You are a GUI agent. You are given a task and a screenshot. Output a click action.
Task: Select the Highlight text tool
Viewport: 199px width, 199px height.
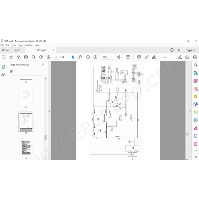pyautogui.click(x=147, y=57)
